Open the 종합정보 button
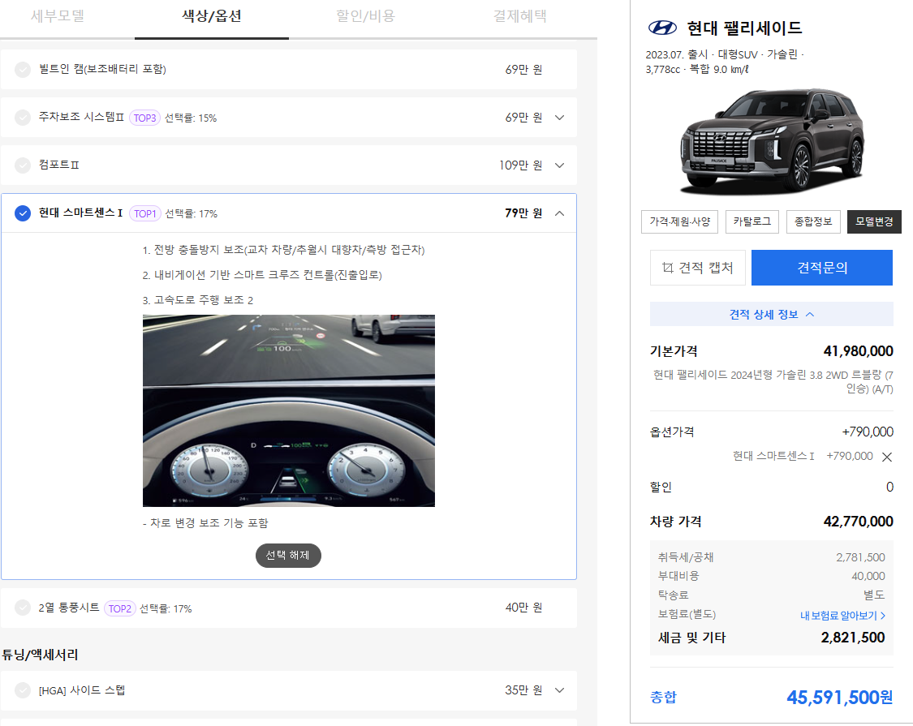The image size is (913, 726). [x=813, y=221]
